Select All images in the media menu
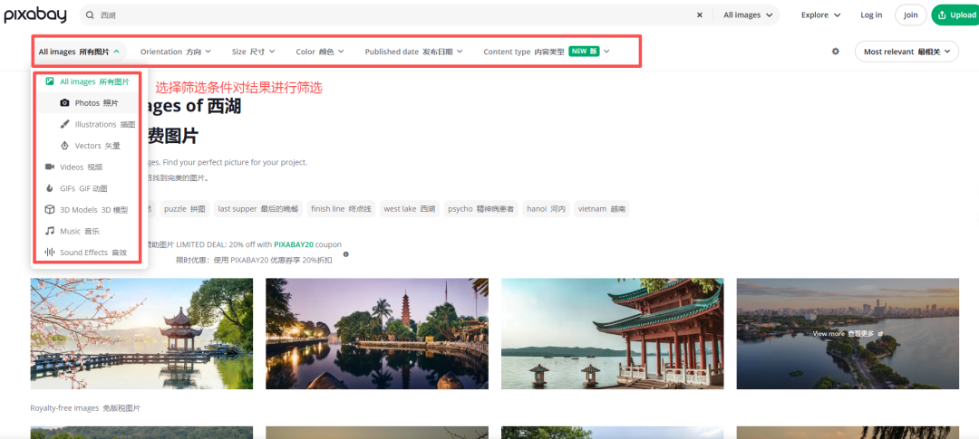 [x=88, y=81]
